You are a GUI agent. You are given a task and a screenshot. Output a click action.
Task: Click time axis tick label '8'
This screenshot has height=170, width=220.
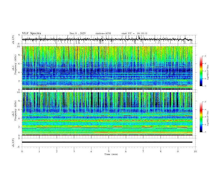point(161,151)
